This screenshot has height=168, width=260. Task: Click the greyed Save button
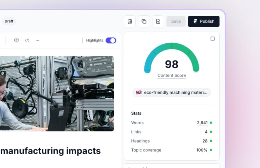point(176,21)
